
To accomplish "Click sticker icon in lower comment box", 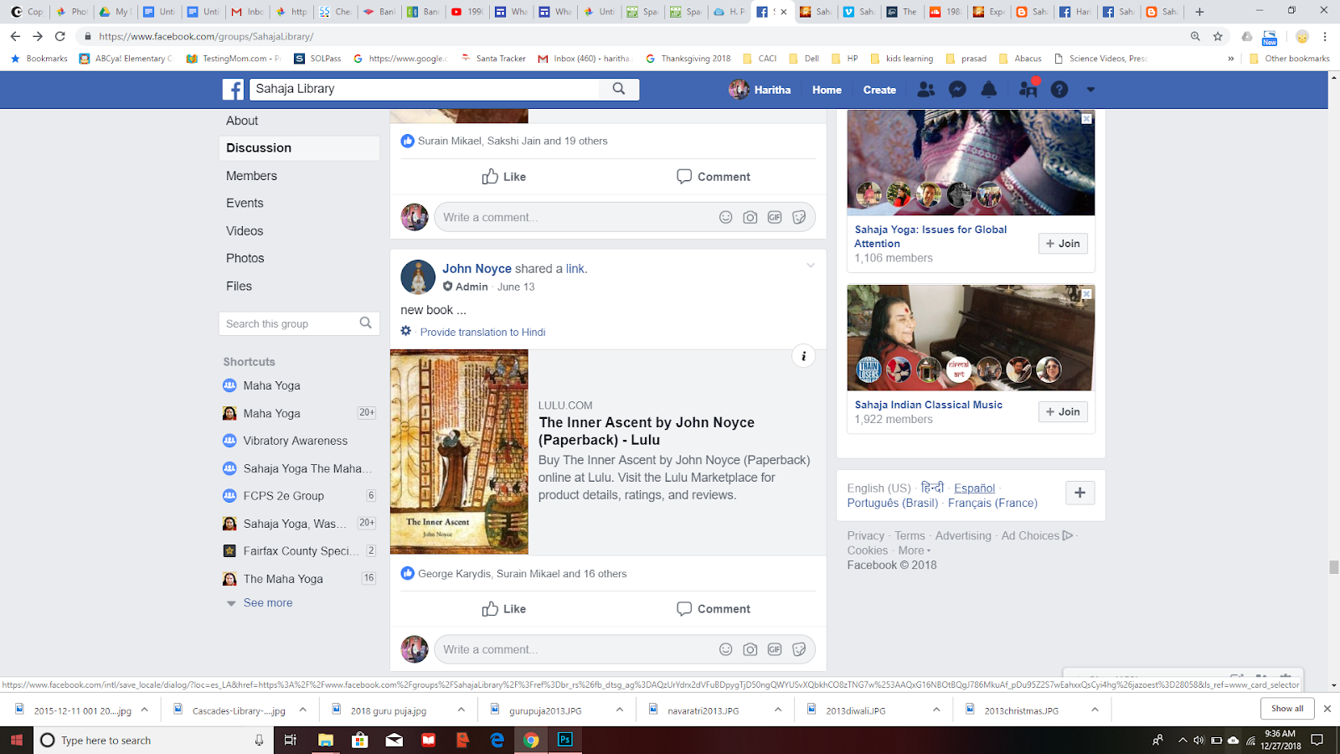I will pyautogui.click(x=799, y=649).
